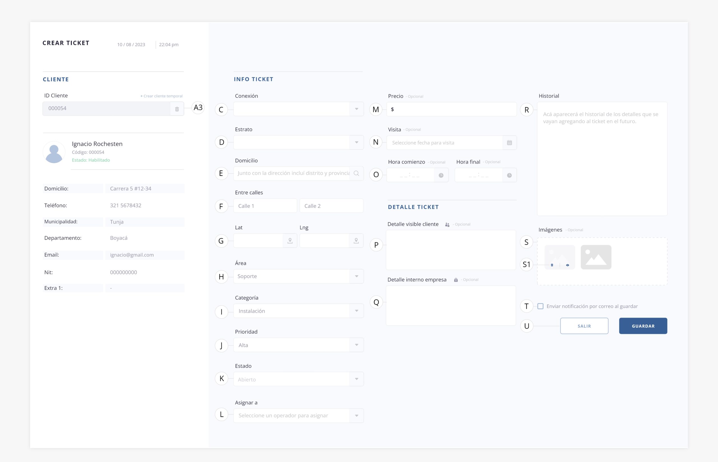Click search icon in Domicilio field
The width and height of the screenshot is (718, 462).
[x=356, y=174]
